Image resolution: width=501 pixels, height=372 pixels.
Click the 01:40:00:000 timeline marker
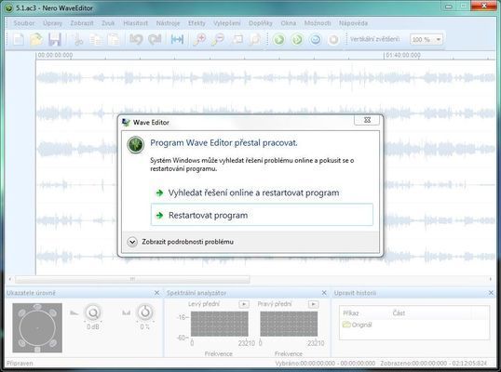pyautogui.click(x=403, y=55)
